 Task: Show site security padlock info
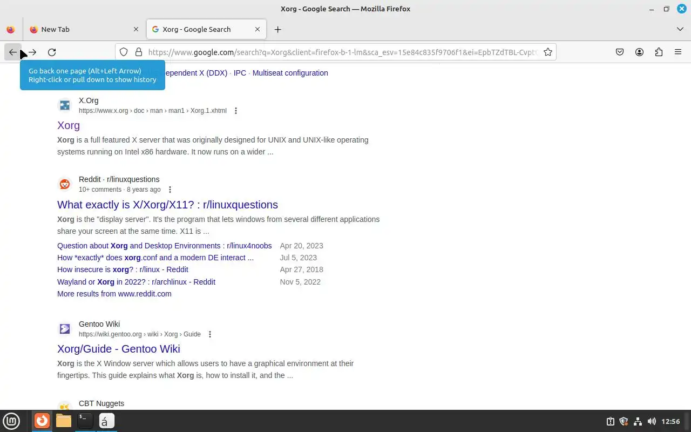pos(139,52)
